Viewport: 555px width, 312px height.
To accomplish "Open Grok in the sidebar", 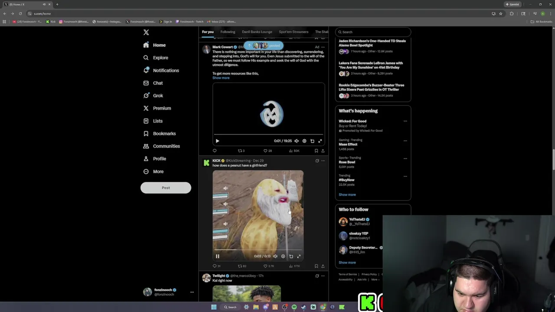I will click(x=153, y=95).
